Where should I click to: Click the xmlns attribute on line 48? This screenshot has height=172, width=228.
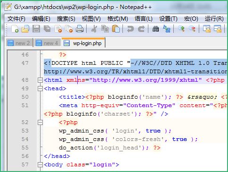[76, 80]
